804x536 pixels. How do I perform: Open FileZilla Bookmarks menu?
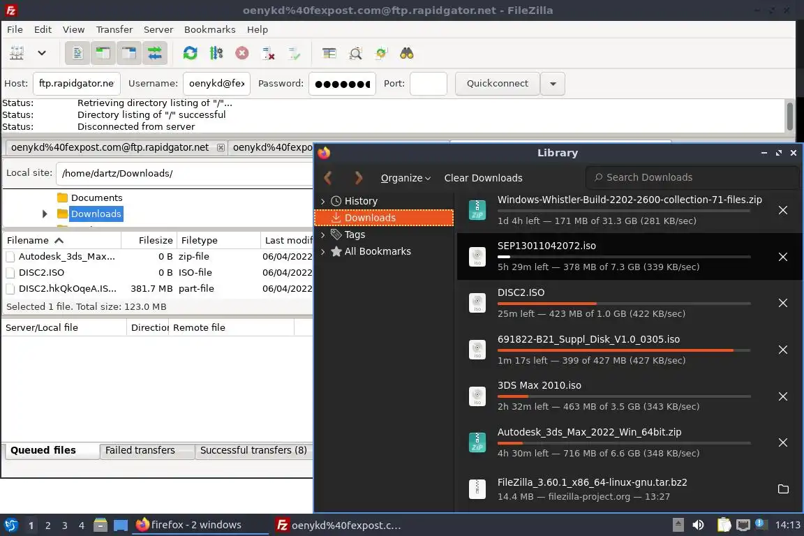click(x=209, y=29)
